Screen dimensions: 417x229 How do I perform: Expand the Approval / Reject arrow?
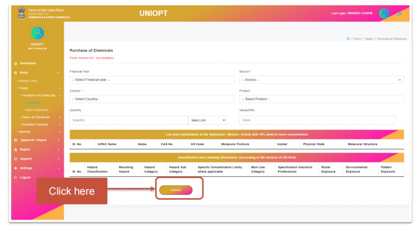(59, 140)
